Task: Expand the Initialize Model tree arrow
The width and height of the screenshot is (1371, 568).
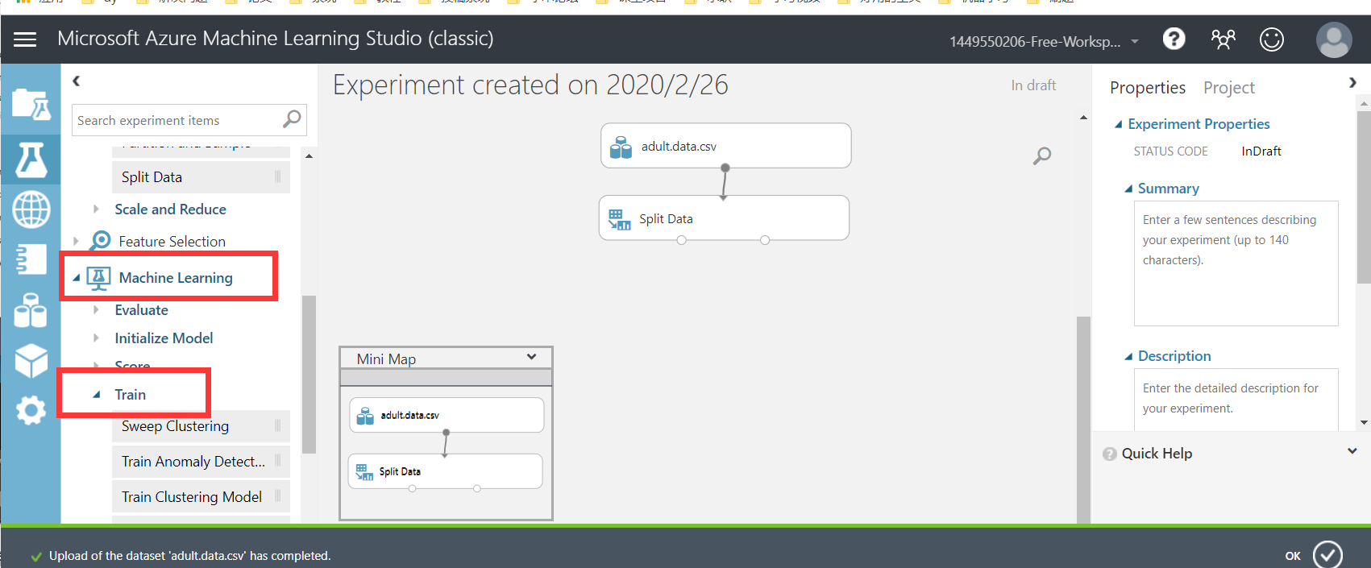Action: pos(96,338)
